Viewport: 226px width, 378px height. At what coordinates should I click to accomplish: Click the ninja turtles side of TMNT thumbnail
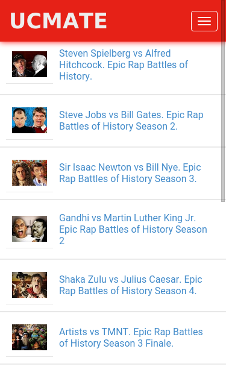click(x=39, y=337)
